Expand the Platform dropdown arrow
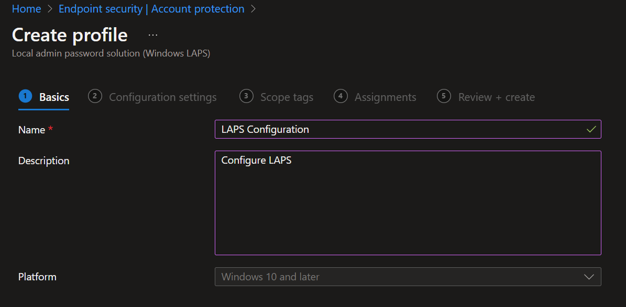Image resolution: width=626 pixels, height=307 pixels. (x=589, y=277)
